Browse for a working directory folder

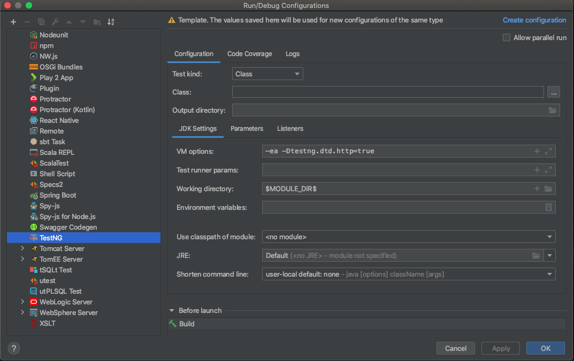[x=548, y=189]
